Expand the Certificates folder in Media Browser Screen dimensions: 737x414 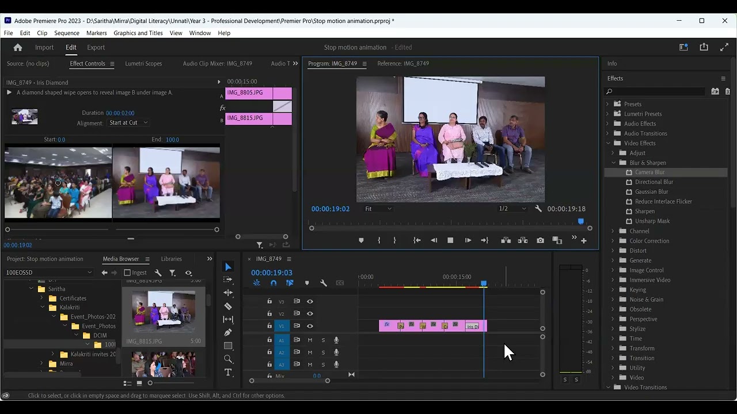coord(41,298)
